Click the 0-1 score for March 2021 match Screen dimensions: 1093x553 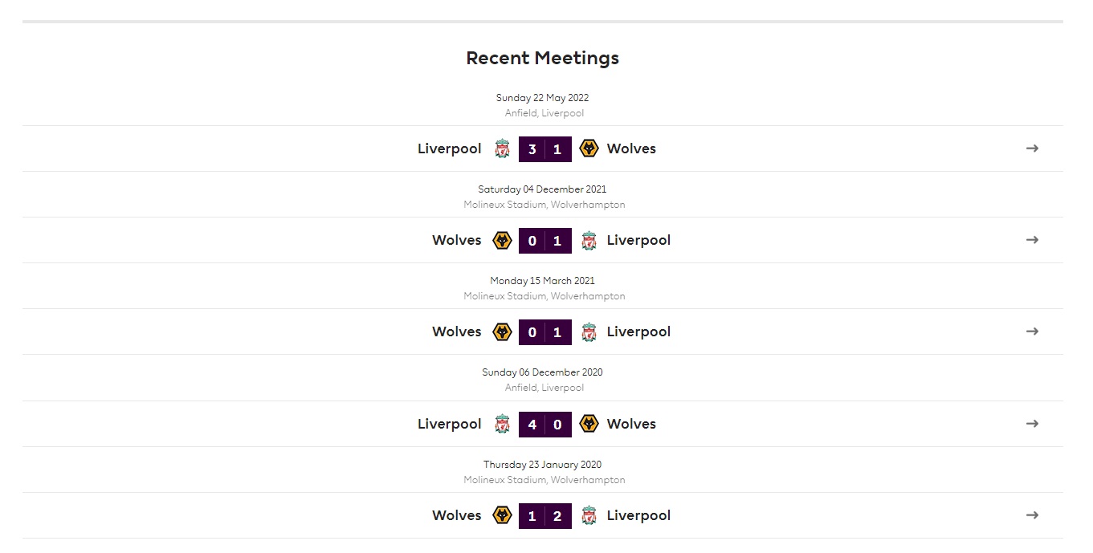545,331
